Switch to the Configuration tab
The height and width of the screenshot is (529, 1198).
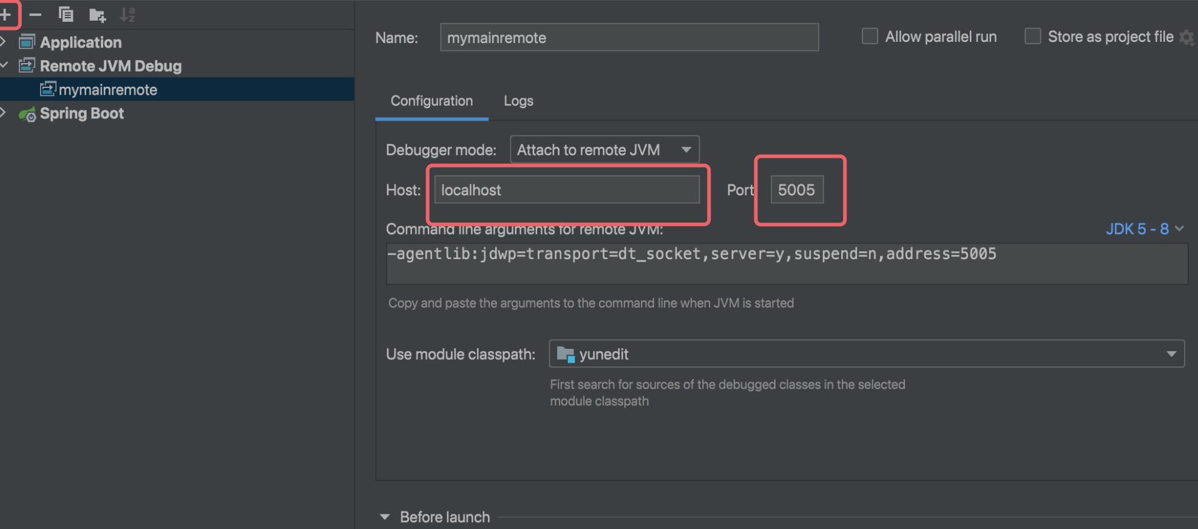click(431, 101)
